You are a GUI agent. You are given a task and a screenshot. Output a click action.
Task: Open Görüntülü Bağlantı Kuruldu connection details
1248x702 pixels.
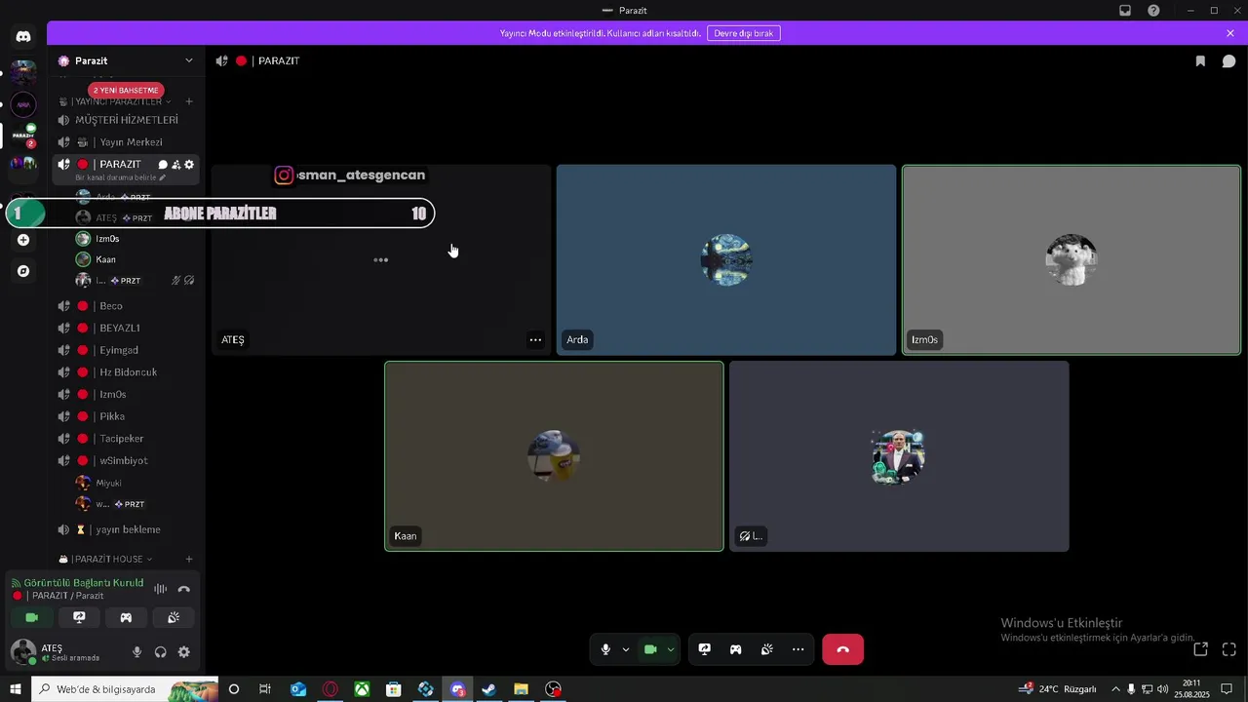pyautogui.click(x=83, y=583)
